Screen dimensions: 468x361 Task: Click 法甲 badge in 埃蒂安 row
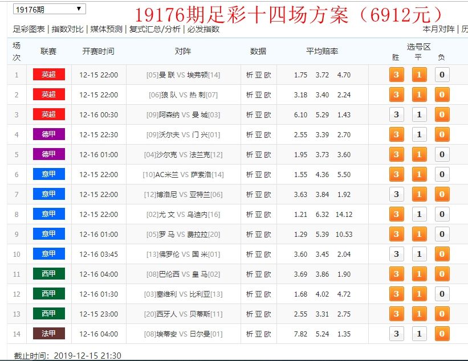click(49, 334)
